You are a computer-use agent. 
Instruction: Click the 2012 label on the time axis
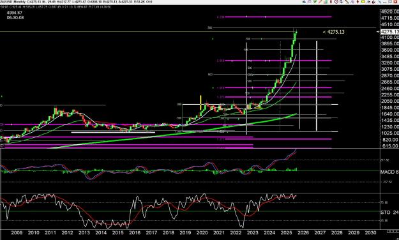coord(67,232)
